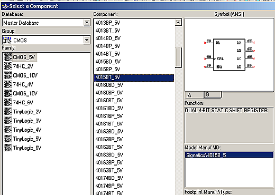Select the TinyLogic_2V family label

(x=27, y=112)
